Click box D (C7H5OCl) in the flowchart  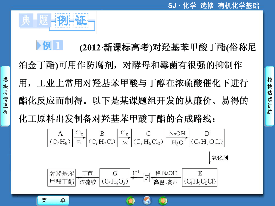coord(207,138)
